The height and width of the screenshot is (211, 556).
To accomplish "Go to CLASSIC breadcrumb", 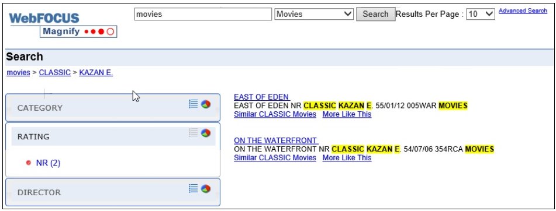I will point(54,72).
